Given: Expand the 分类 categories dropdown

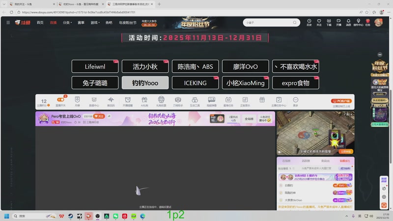Looking at the screenshot, I should pos(67,23).
